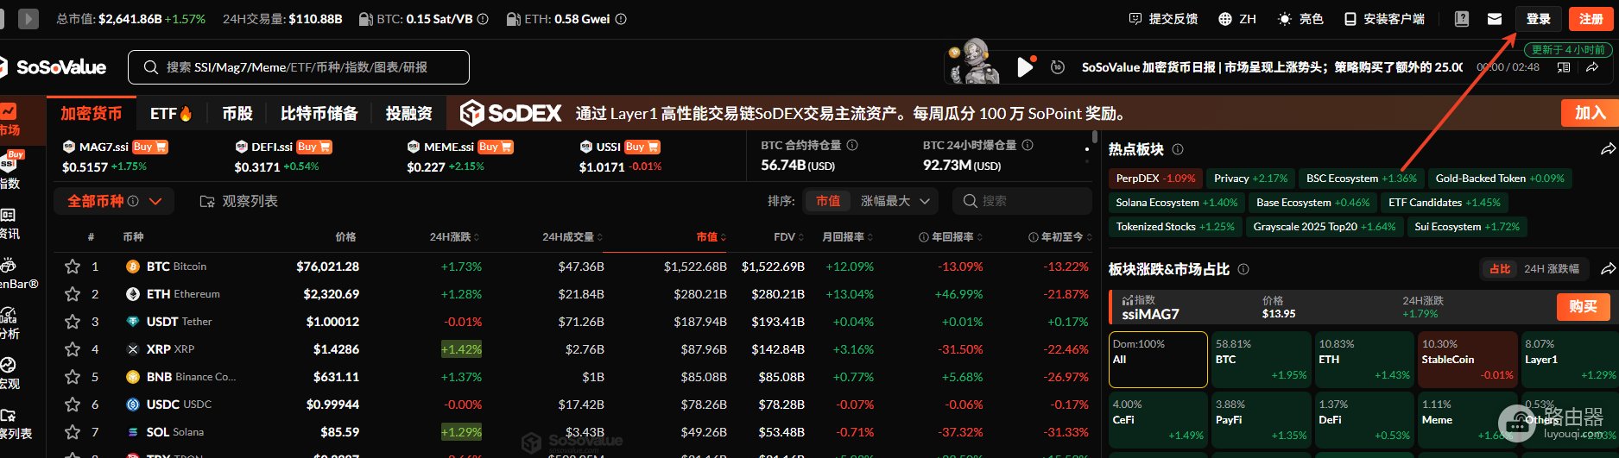
Task: Expand the 全部币种 dropdown
Action: click(x=114, y=201)
